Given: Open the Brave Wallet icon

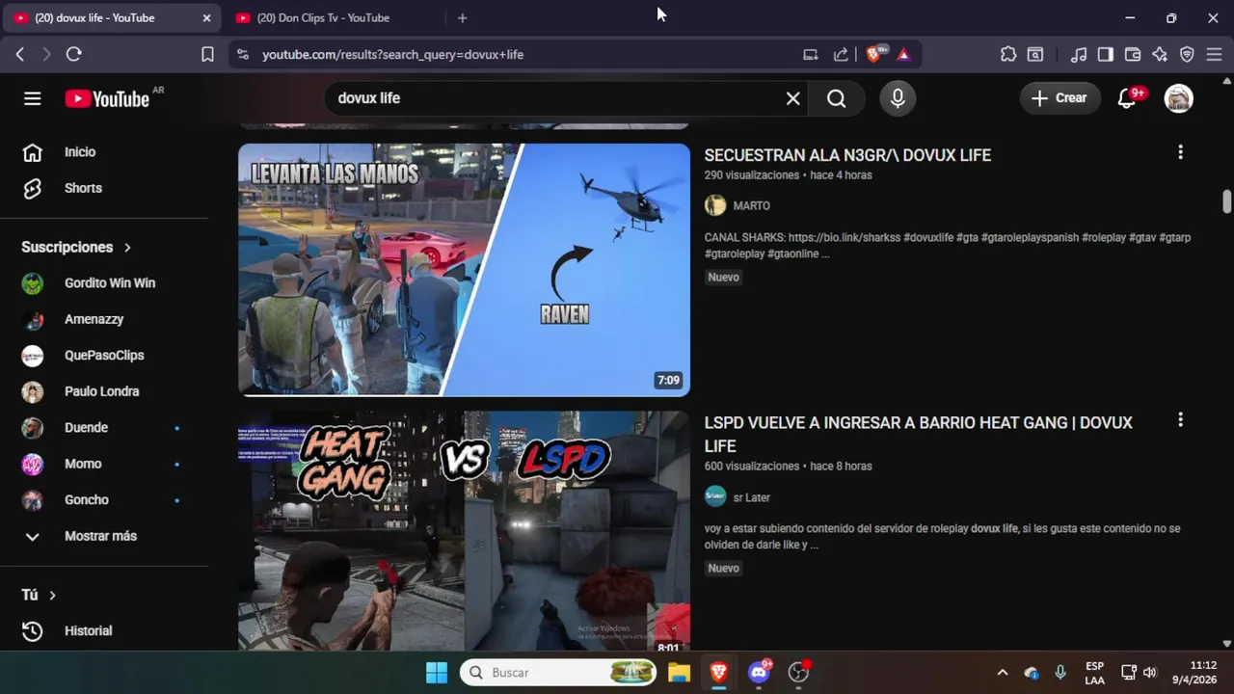Looking at the screenshot, I should pyautogui.click(x=1133, y=55).
